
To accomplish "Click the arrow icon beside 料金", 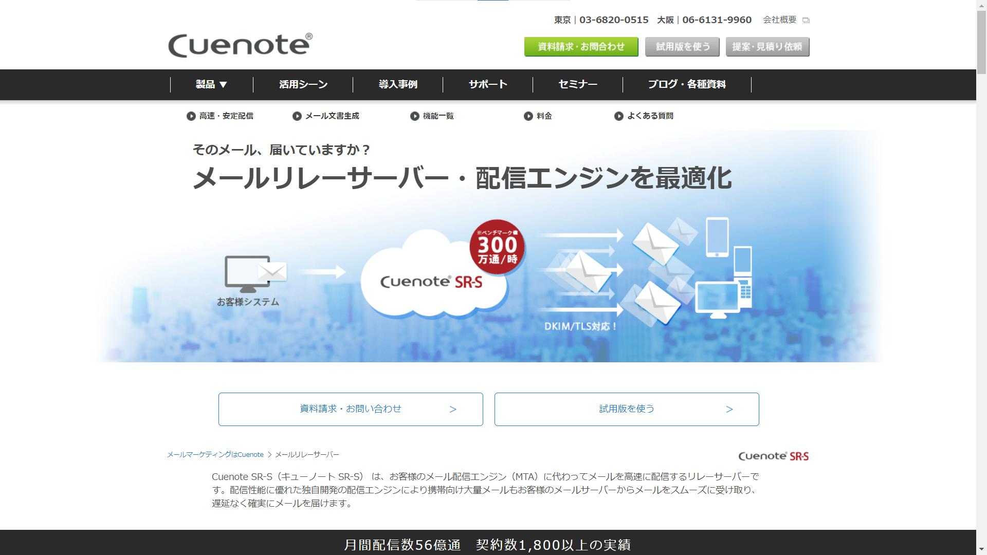I will coord(528,116).
